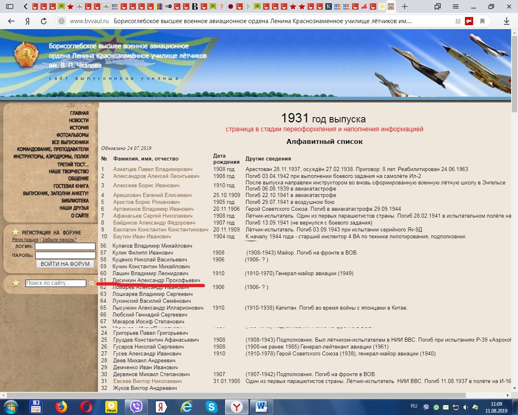Open the Yandex browser hamburger menu

click(x=456, y=6)
